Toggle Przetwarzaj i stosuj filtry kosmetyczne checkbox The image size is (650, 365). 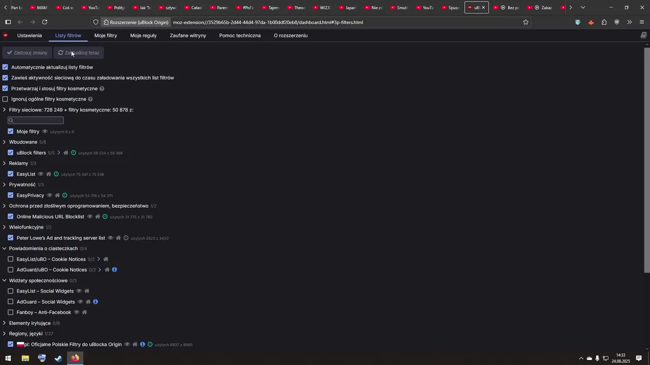coord(6,88)
